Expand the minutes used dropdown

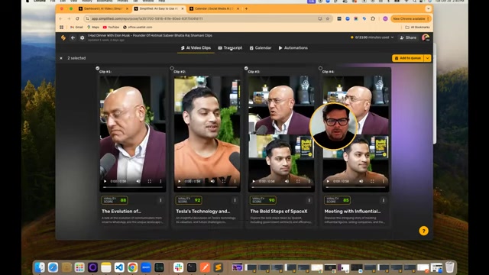pos(392,37)
